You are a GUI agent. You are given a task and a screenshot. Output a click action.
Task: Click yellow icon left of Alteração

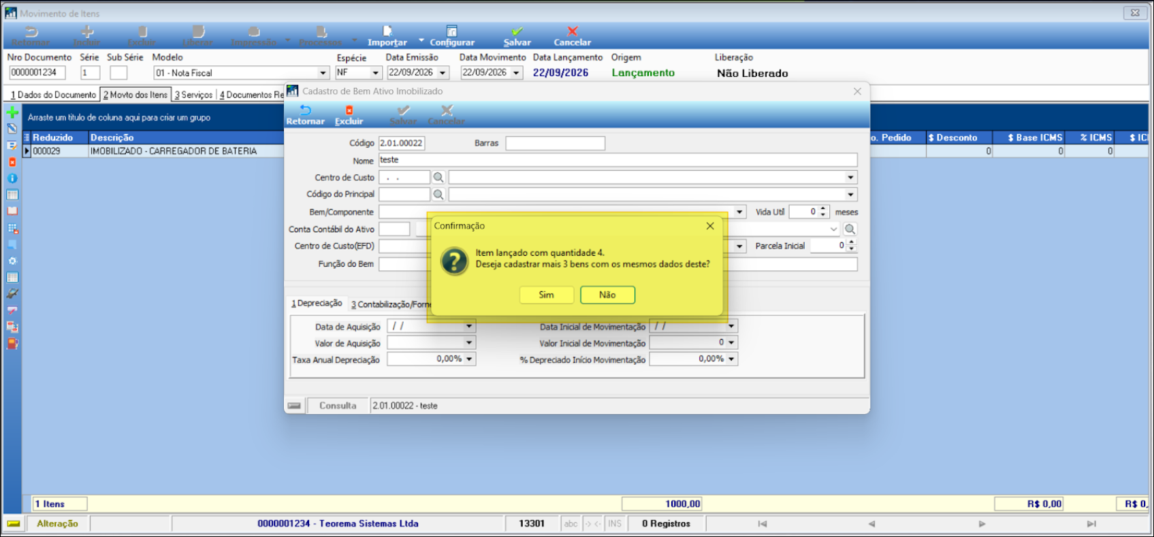[x=14, y=524]
